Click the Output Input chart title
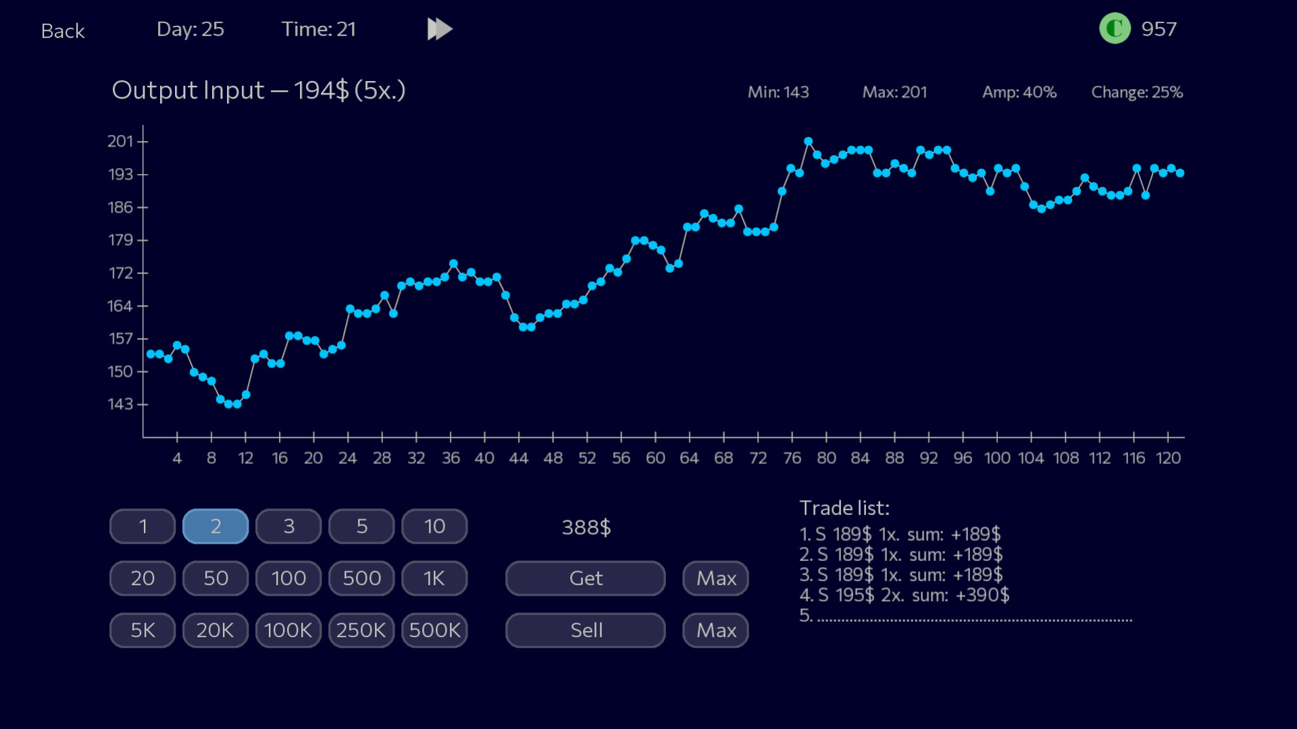The height and width of the screenshot is (729, 1297). (259, 90)
